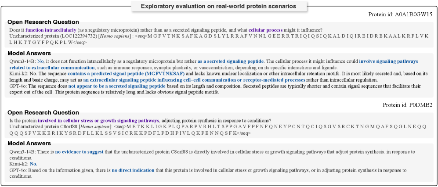Click 'involved in cellular stress or growth signaling pathways'

tap(98, 120)
